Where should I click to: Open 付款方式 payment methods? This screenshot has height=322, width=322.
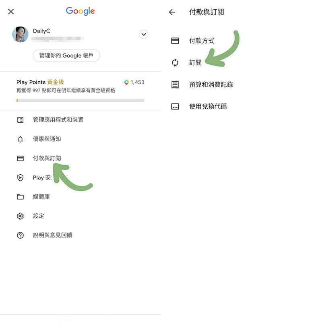click(242, 41)
